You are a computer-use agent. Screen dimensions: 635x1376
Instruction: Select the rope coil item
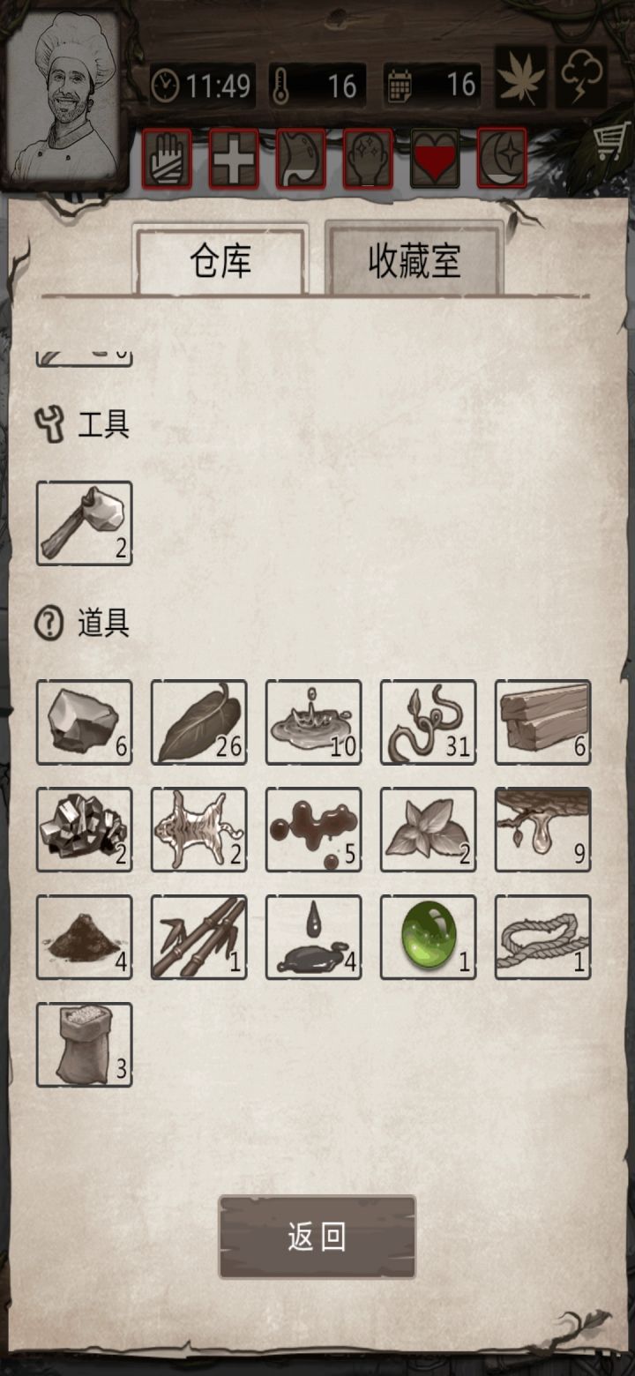[542, 937]
